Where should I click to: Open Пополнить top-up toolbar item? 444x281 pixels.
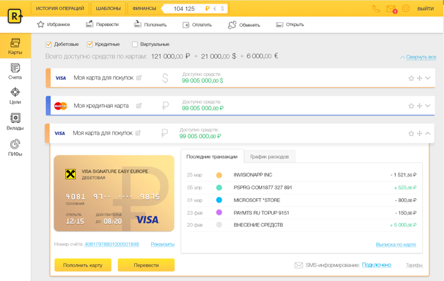tap(150, 24)
